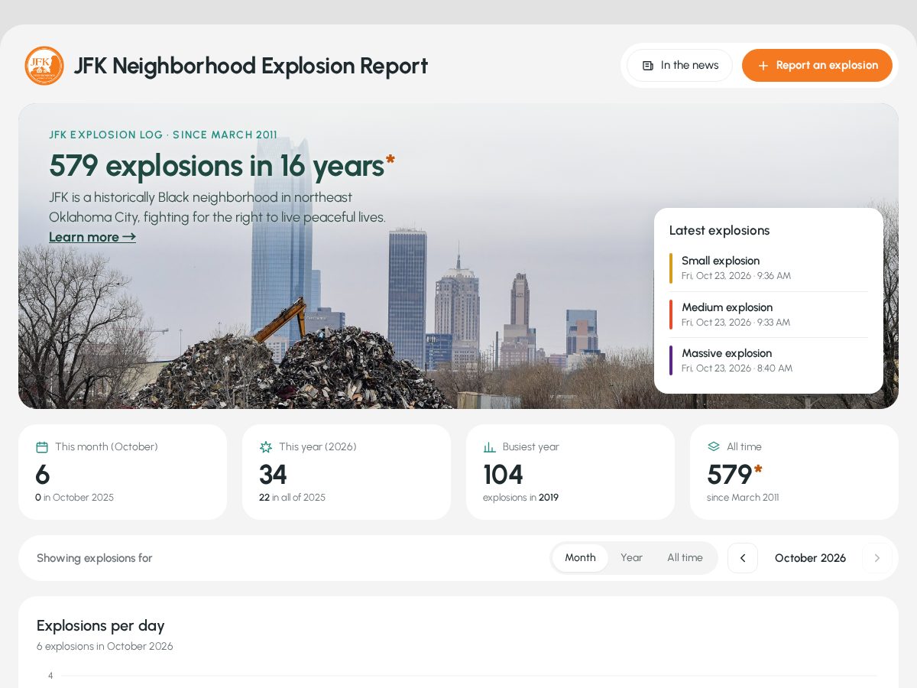
Task: Click the yellow severity bar for Small explosion
Action: (671, 268)
